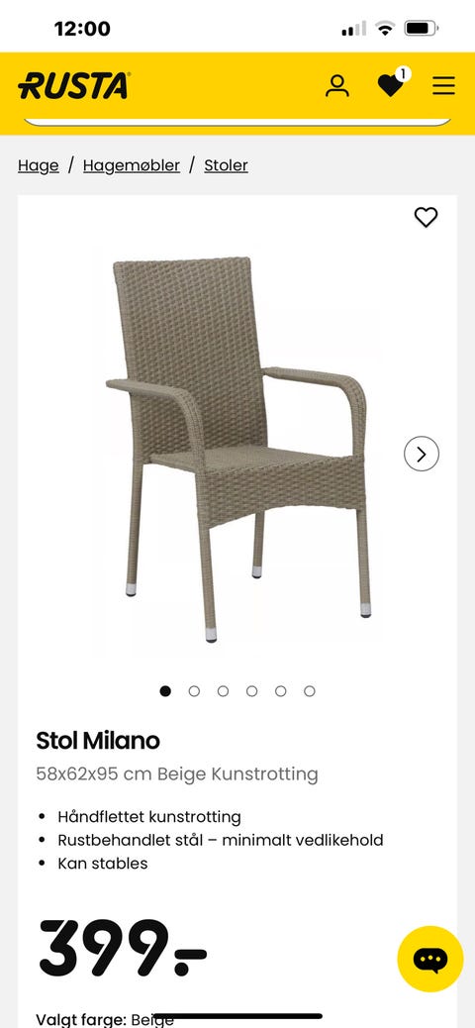Open the hamburger menu

(443, 86)
